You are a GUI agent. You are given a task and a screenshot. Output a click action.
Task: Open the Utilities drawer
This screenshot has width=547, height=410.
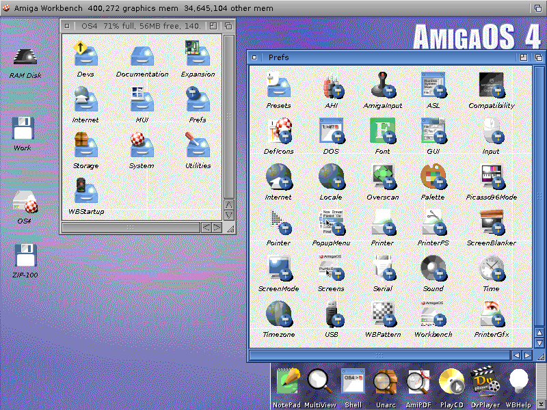point(198,146)
